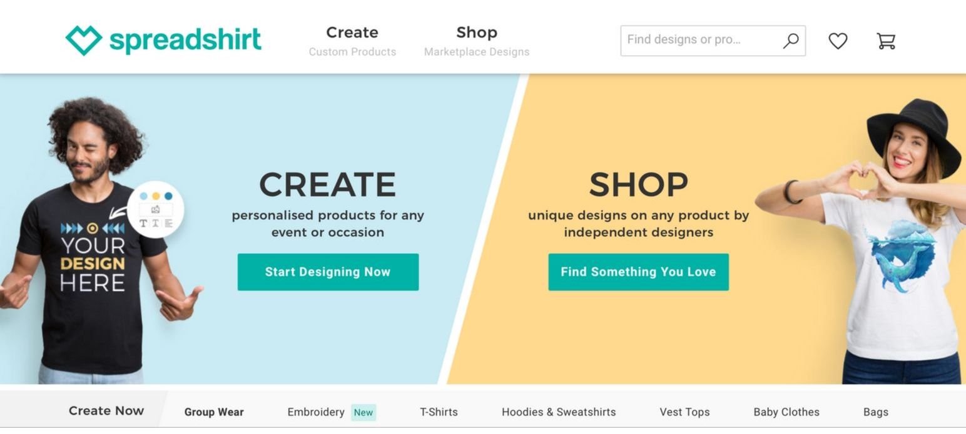Open the Create Custom Products menu
This screenshot has height=434, width=966.
point(352,39)
